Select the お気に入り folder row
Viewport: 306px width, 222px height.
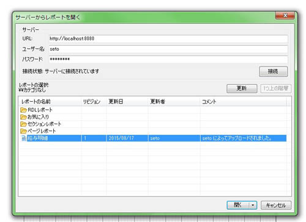(152, 117)
